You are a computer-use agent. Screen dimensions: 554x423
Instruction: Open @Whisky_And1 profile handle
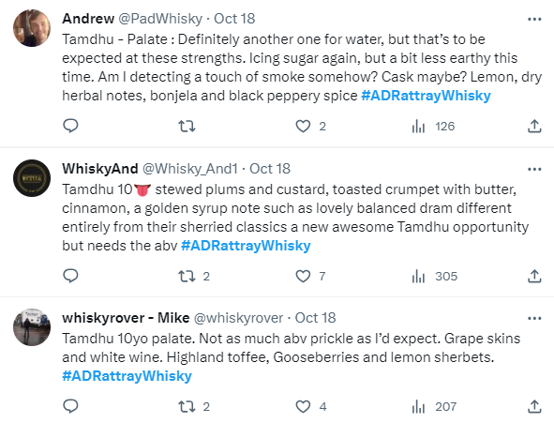point(190,169)
